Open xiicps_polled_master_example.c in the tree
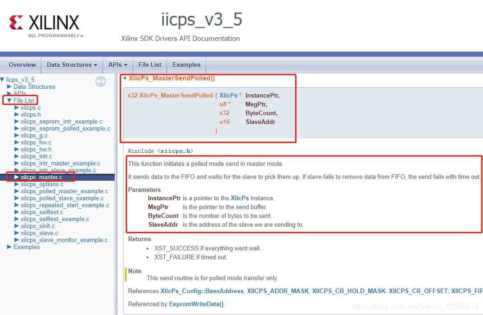 click(64, 191)
